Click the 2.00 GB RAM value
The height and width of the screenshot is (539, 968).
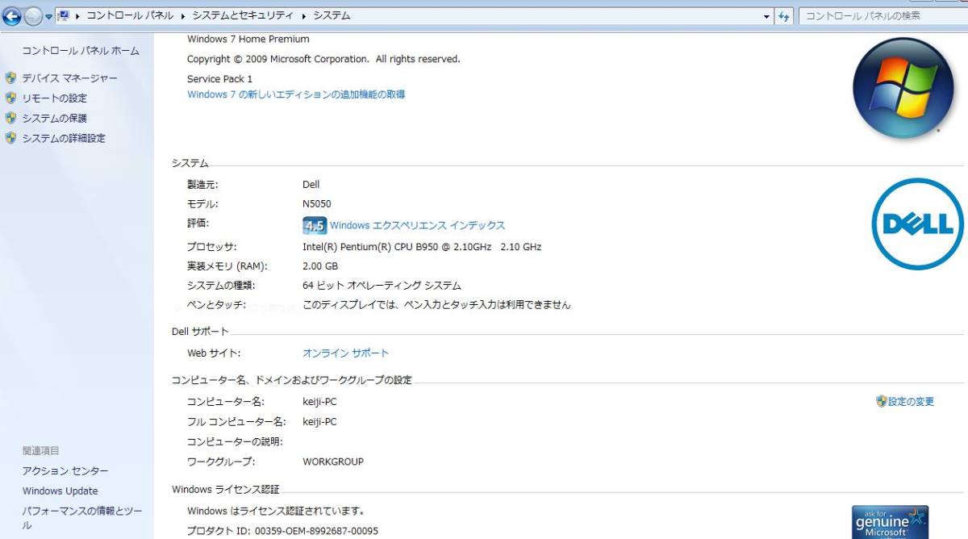pos(320,266)
